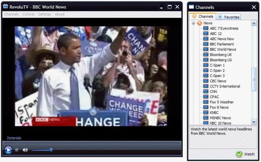
Task: Collapse the News category tree
Action: pos(193,23)
